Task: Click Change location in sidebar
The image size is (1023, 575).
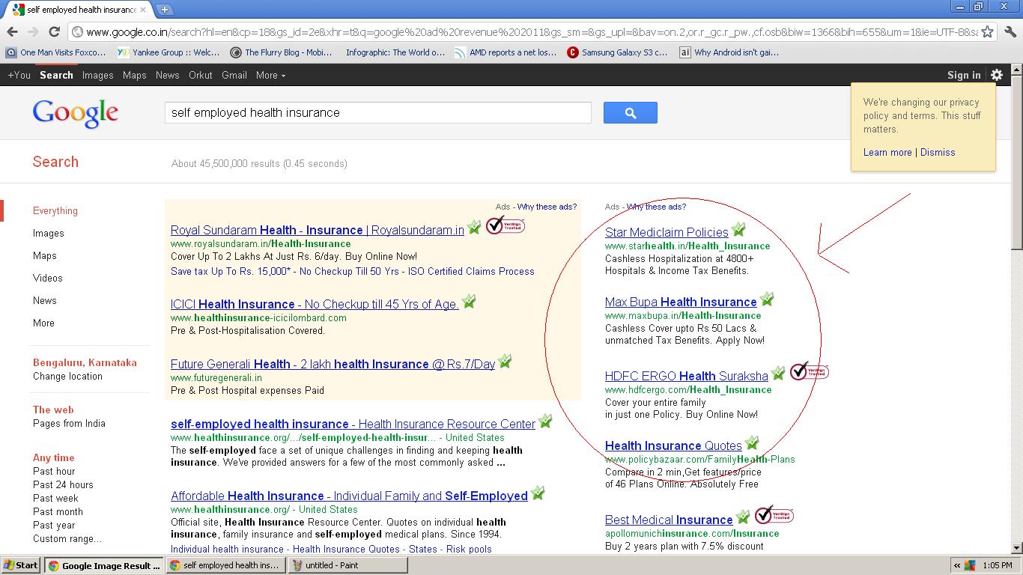Action: (x=67, y=376)
